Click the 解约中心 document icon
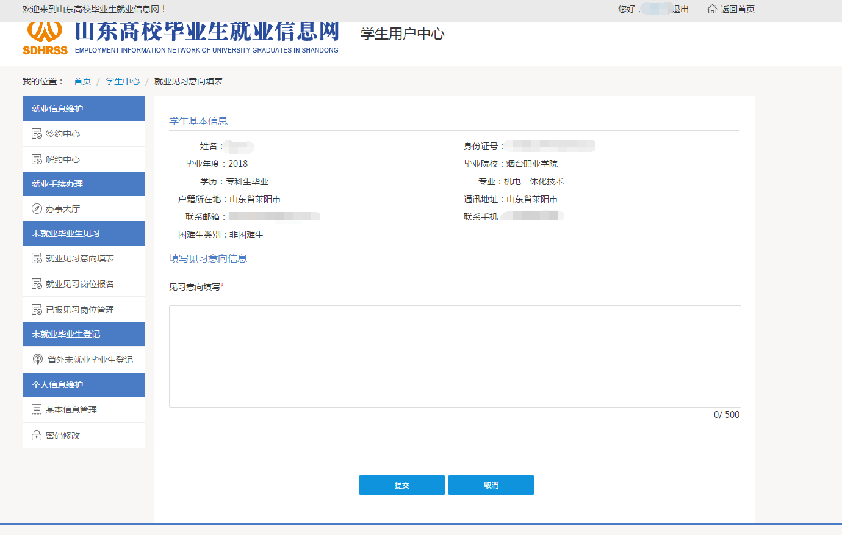The height and width of the screenshot is (535, 842). click(x=37, y=159)
